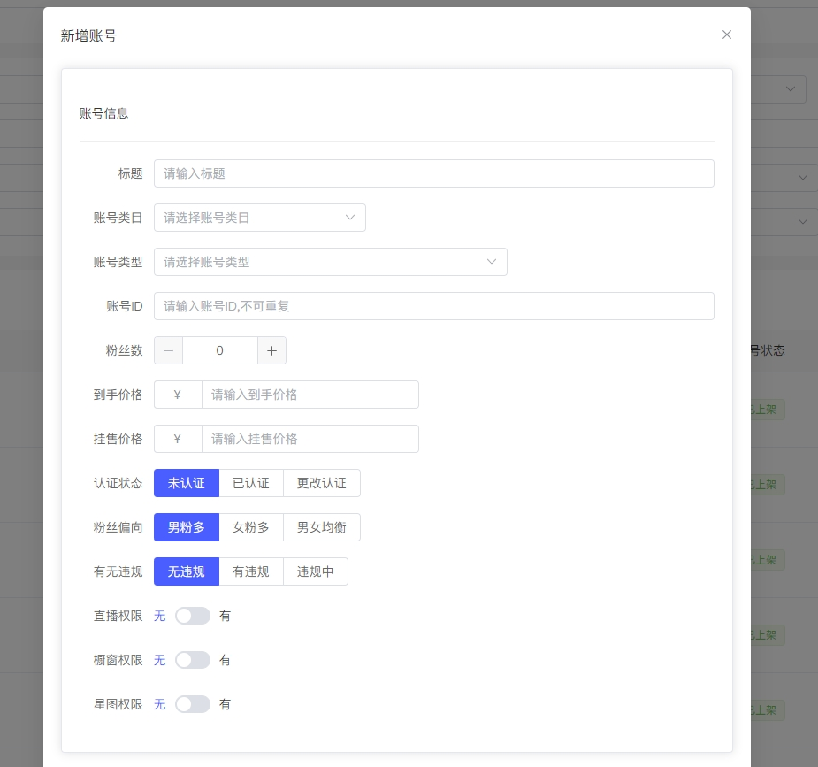
Task: Open the 账号类型 dropdown
Action: [x=331, y=262]
